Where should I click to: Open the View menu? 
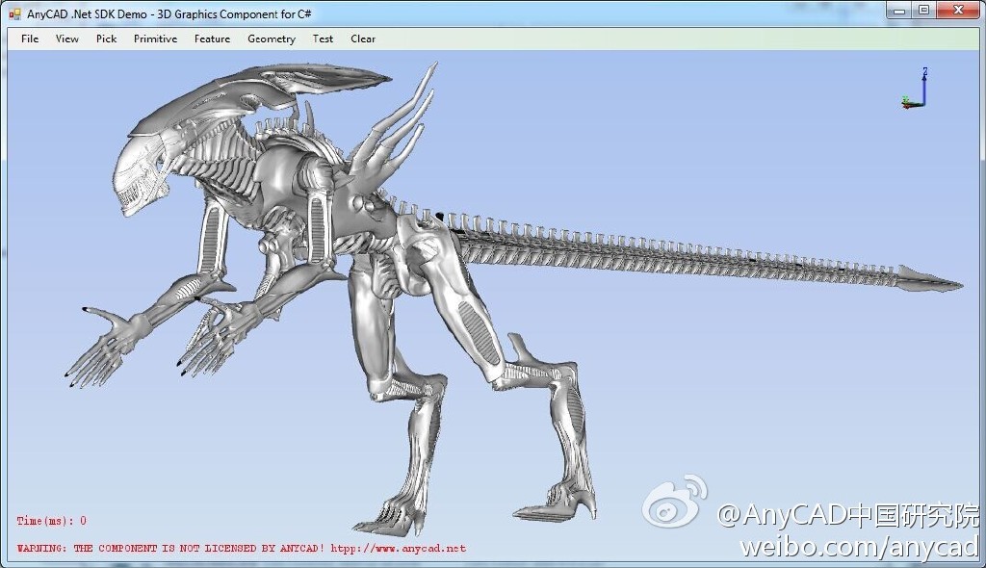[x=66, y=39]
